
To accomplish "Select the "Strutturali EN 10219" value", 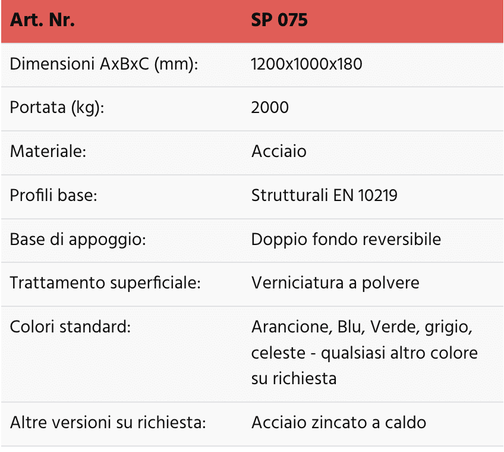I will [324, 195].
